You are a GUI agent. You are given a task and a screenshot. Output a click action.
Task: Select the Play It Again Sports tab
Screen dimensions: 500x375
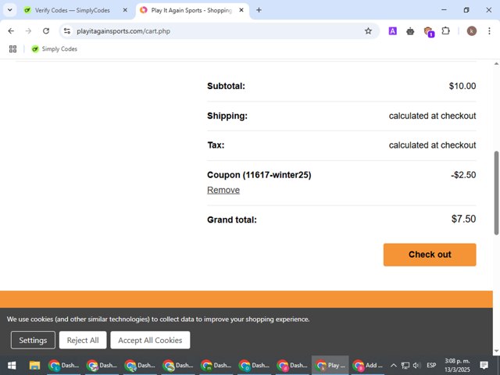click(x=191, y=10)
